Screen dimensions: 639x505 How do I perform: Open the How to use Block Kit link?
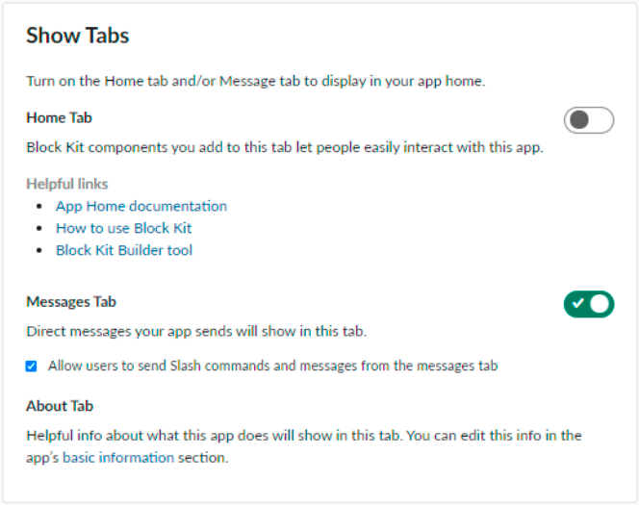(123, 228)
